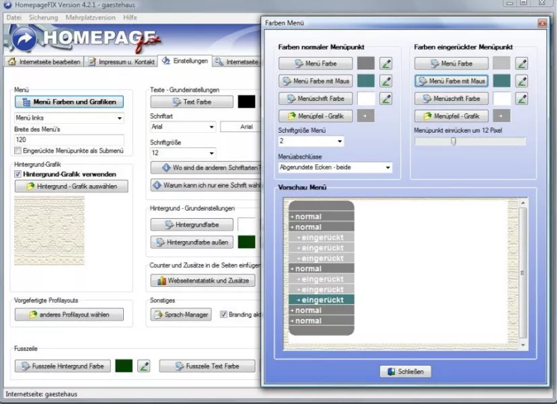Click the Webseitenstatistik und Zusätze button

pyautogui.click(x=202, y=281)
